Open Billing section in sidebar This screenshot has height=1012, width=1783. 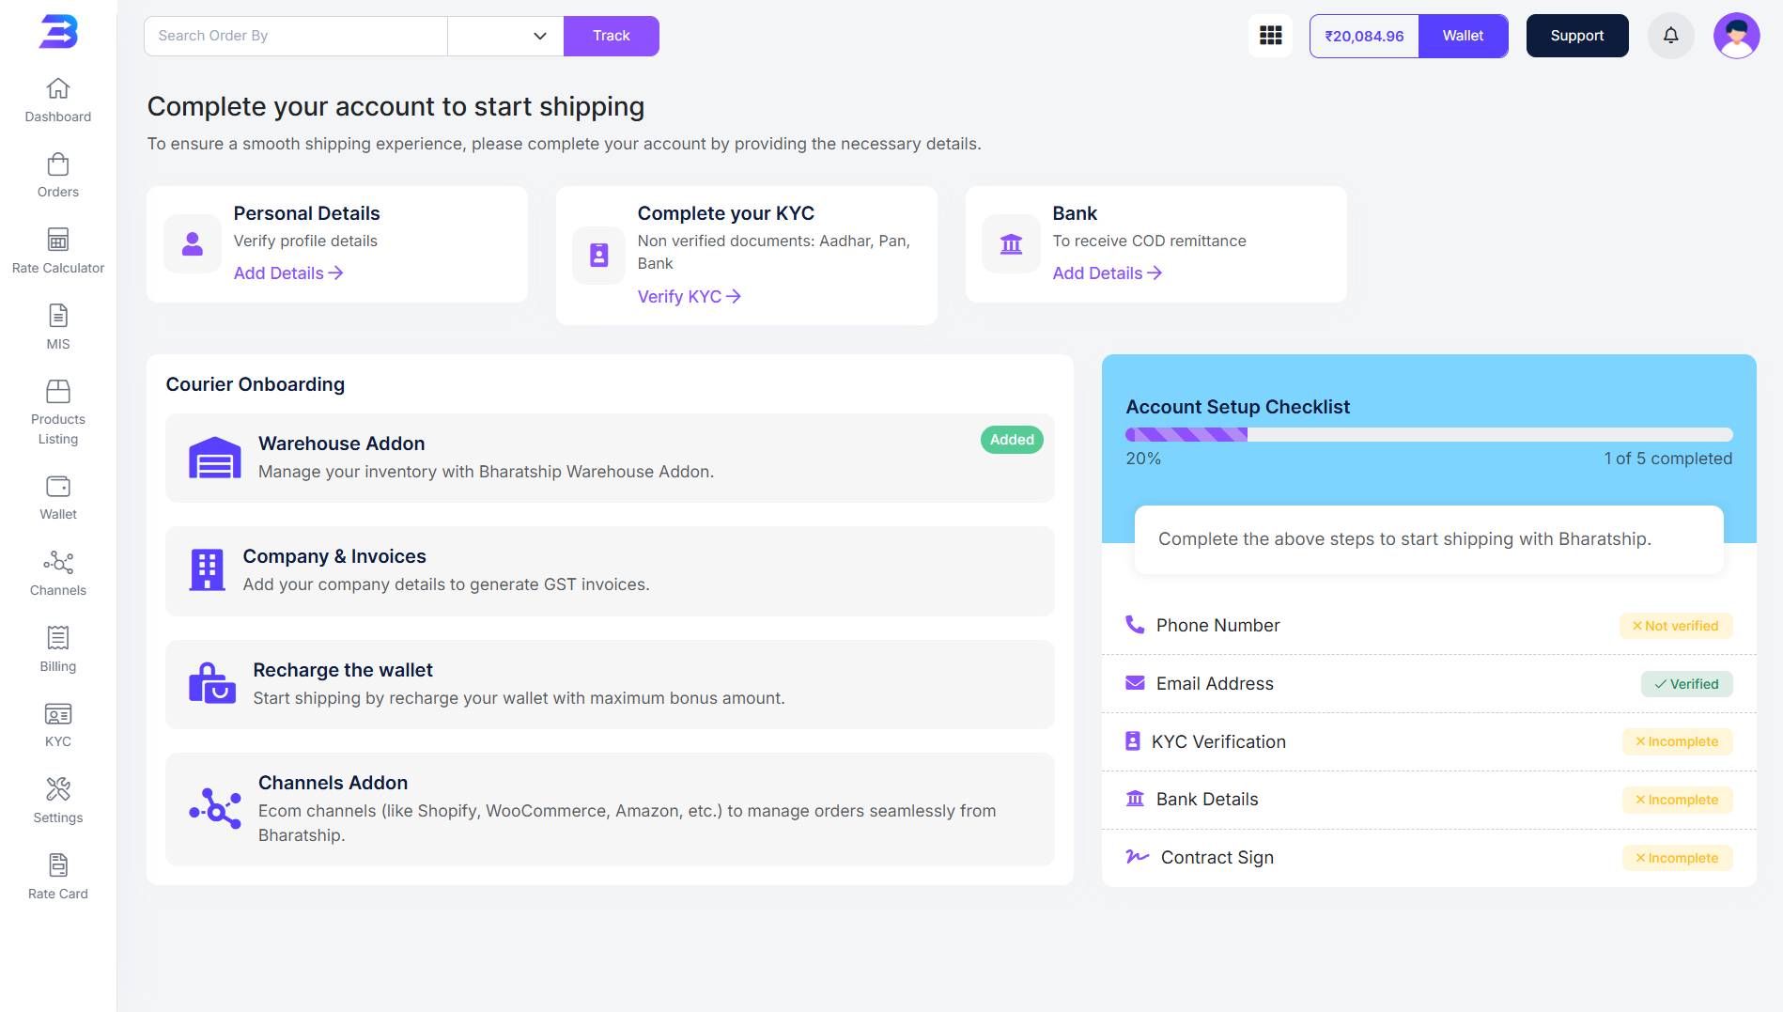[58, 649]
